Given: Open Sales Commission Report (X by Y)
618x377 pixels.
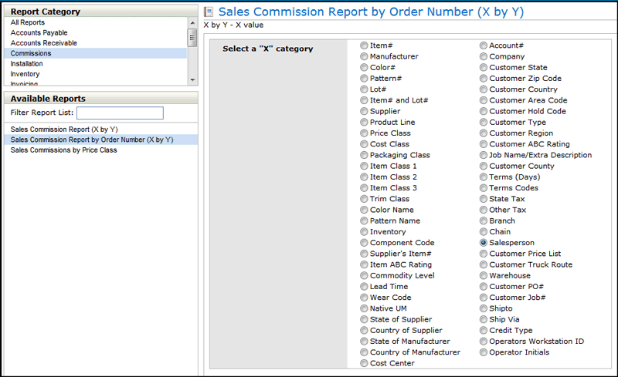Looking at the screenshot, I should (x=64, y=130).
